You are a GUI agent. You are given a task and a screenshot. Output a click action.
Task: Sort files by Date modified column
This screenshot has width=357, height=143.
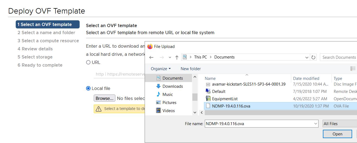click(306, 79)
